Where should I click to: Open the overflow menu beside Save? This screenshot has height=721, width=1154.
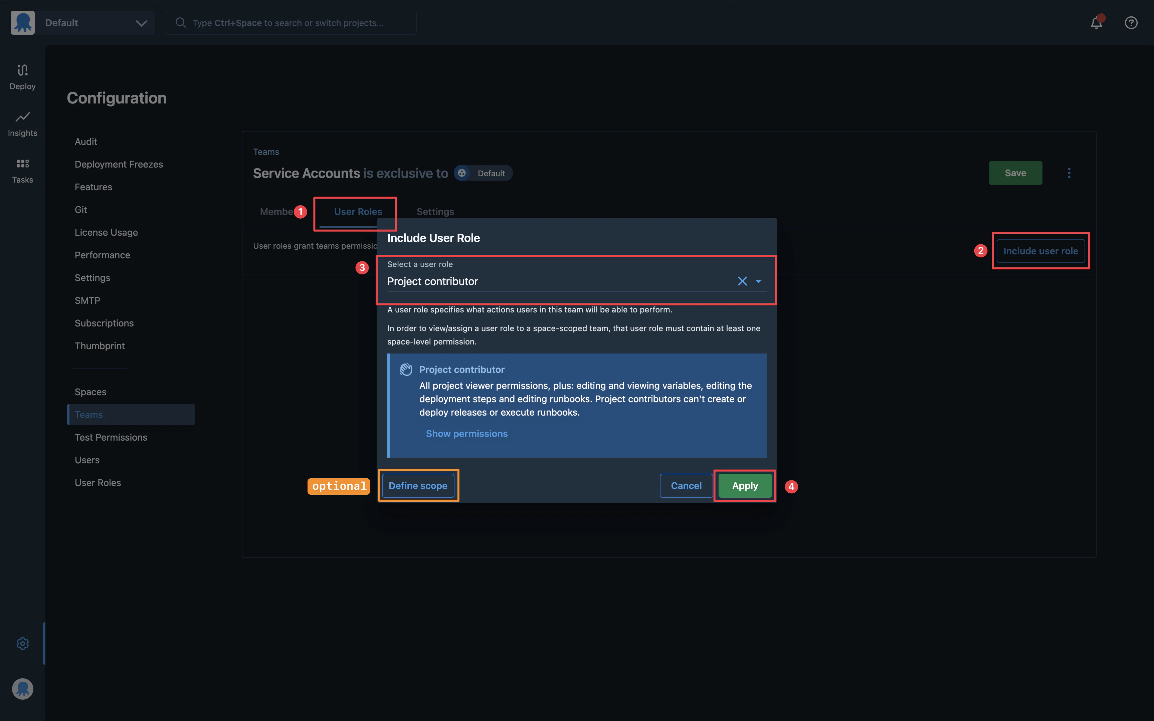(1069, 173)
